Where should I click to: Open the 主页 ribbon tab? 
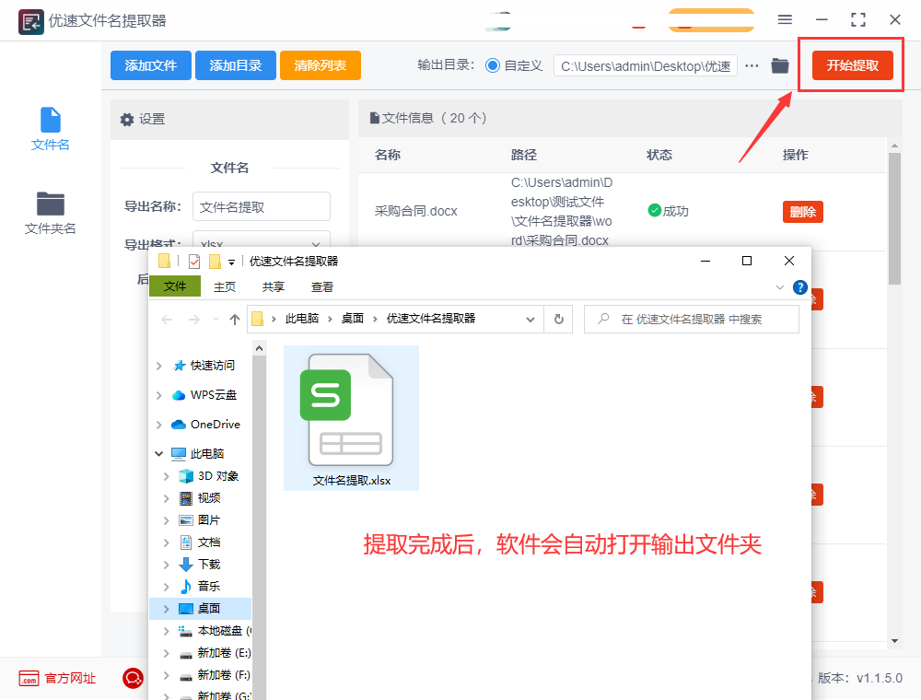[x=225, y=287]
